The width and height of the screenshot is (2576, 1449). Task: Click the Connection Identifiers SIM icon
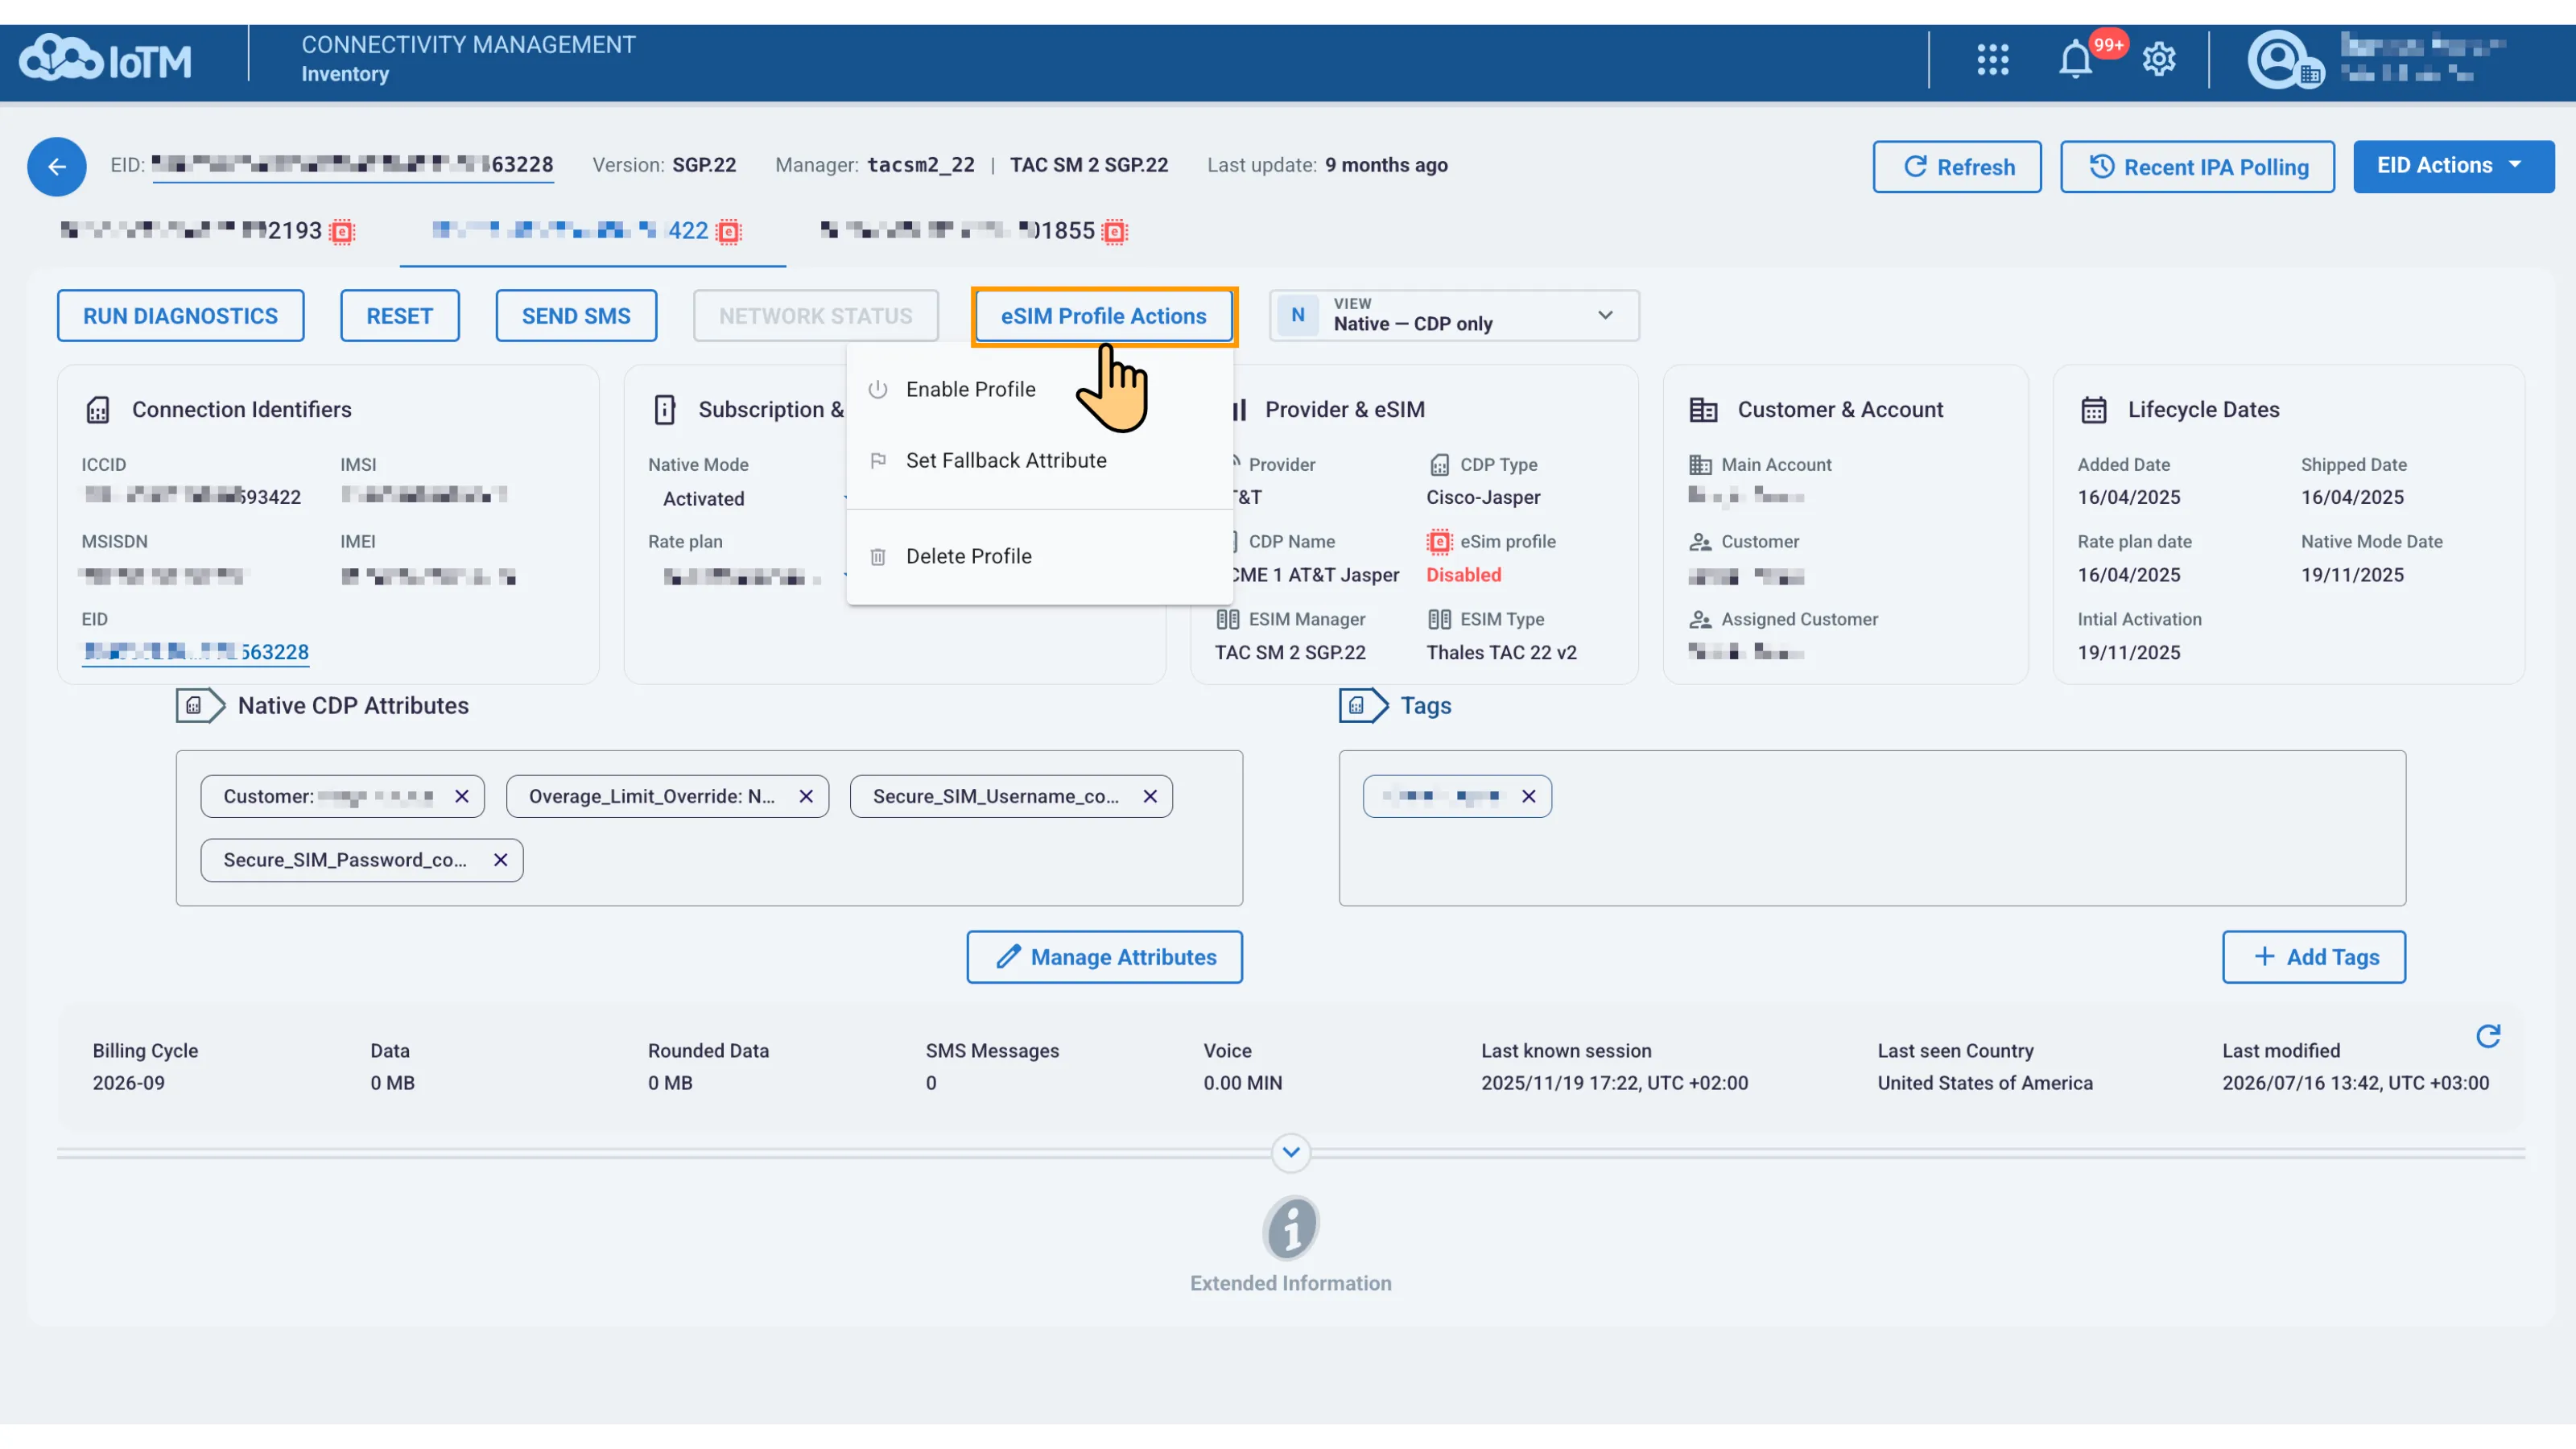[x=98, y=410]
